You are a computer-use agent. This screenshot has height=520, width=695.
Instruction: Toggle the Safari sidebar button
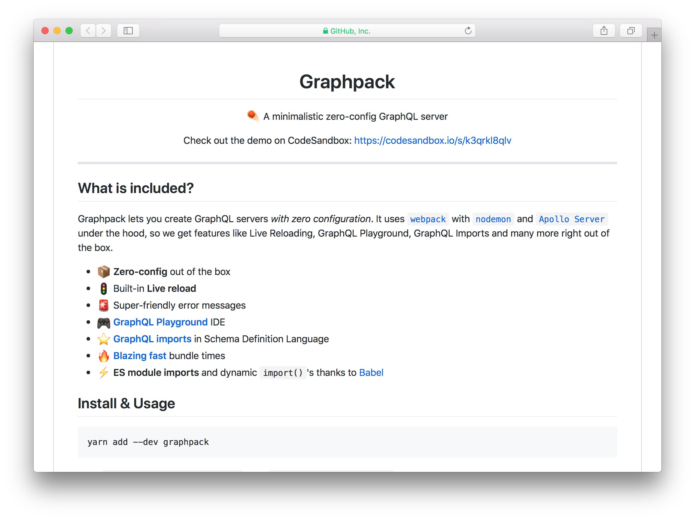[128, 31]
